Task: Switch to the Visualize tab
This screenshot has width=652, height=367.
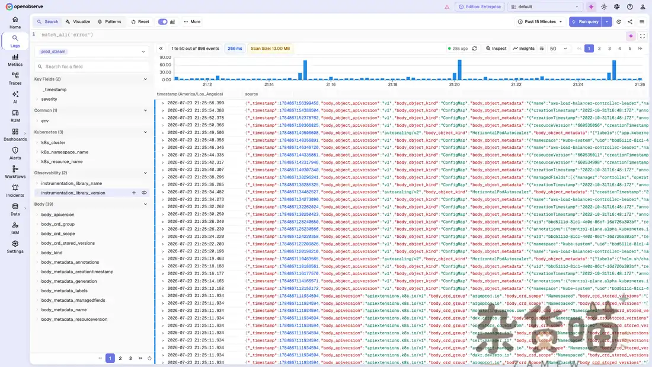Action: pos(78,21)
